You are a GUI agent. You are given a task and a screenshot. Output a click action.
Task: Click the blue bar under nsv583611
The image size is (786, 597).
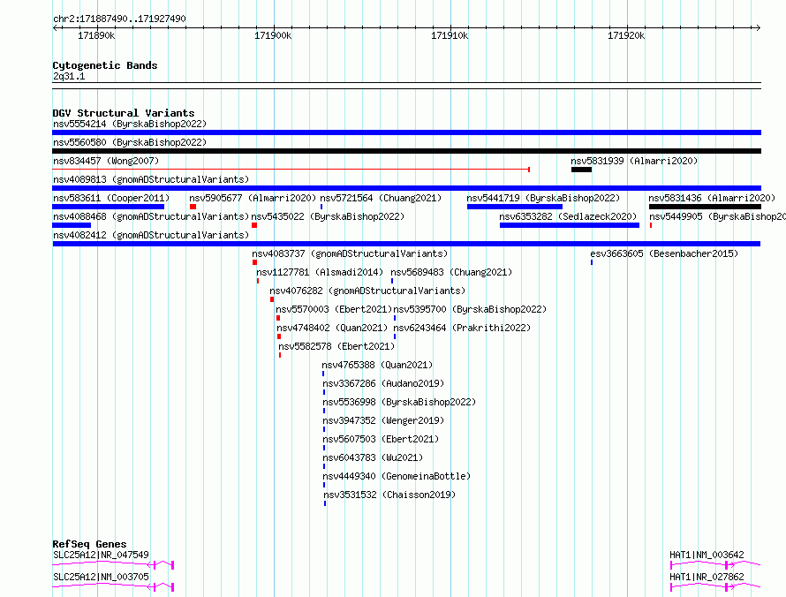pyautogui.click(x=109, y=207)
